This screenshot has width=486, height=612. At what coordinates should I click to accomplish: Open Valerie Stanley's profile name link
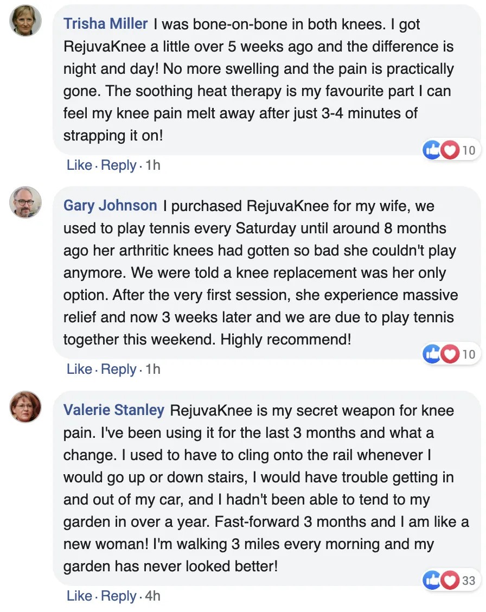tap(114, 410)
